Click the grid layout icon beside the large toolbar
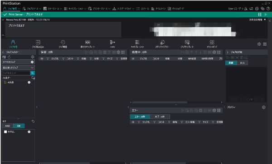 point(265,44)
